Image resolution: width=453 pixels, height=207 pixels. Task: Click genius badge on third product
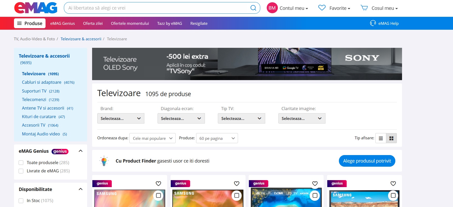(x=259, y=183)
